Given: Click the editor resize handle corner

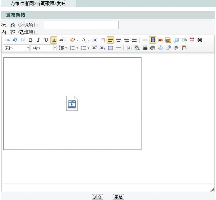Looking at the screenshot, I should click(x=212, y=190).
